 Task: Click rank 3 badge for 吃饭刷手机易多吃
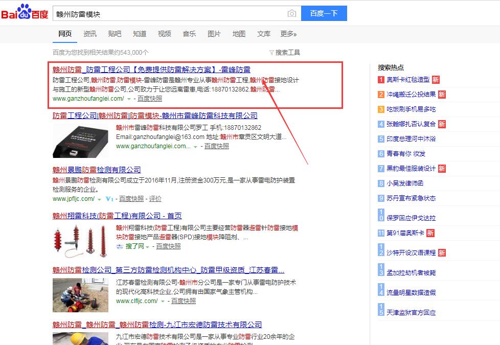[381, 109]
